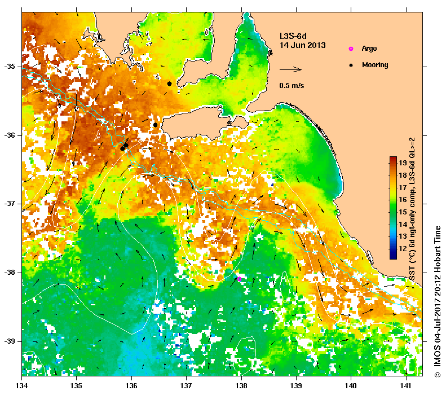The width and height of the screenshot is (446, 395).
Task: Click the 'Argo' legend label
Action: (369, 49)
